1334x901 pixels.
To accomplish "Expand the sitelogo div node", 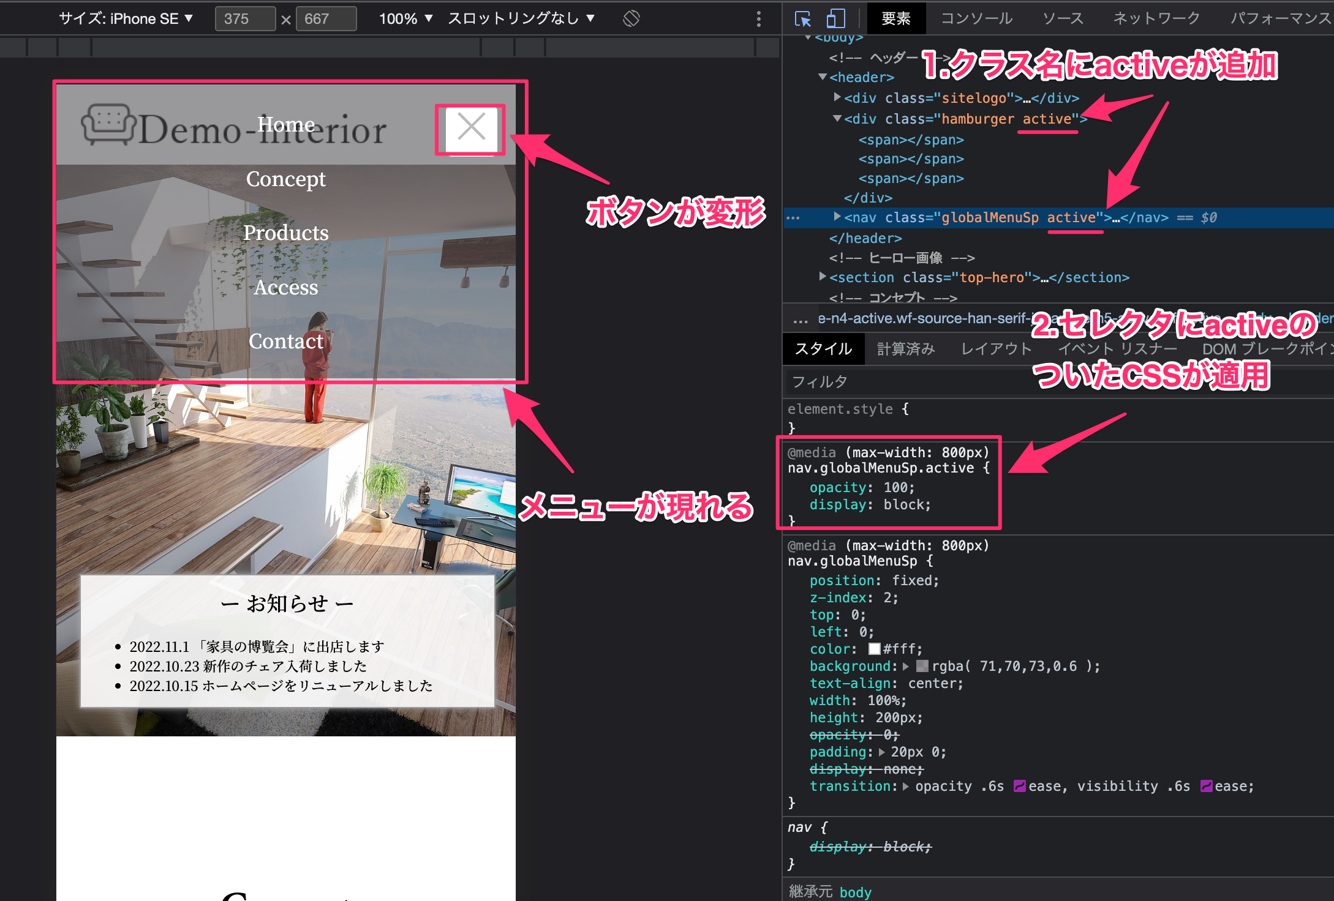I will (x=837, y=97).
